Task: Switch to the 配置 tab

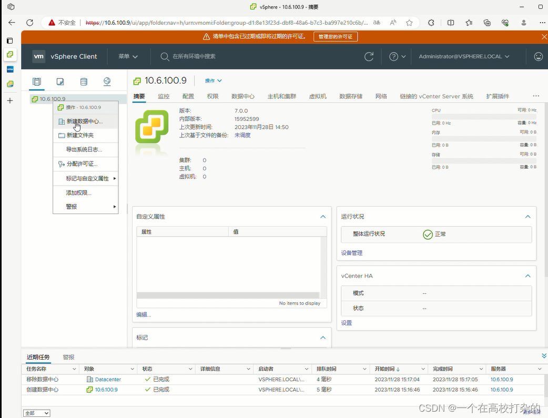Action: point(188,96)
